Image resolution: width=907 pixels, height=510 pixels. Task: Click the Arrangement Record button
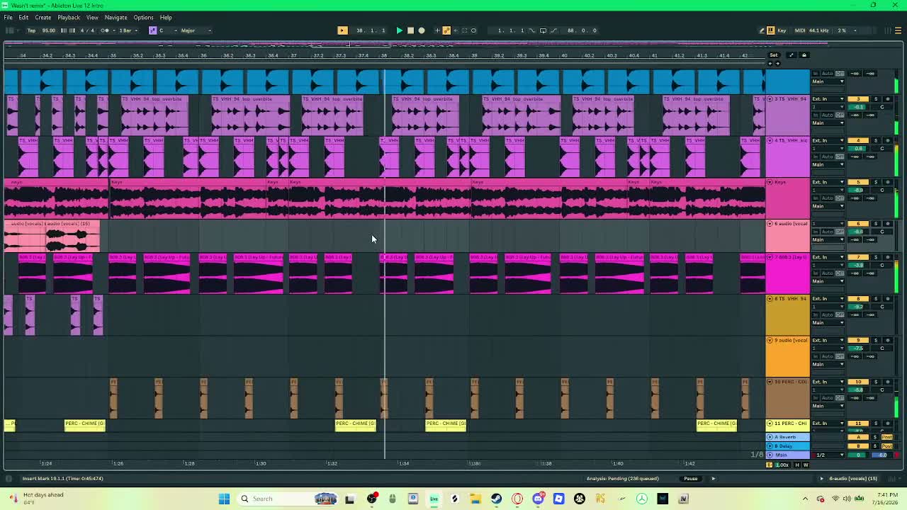tap(422, 30)
